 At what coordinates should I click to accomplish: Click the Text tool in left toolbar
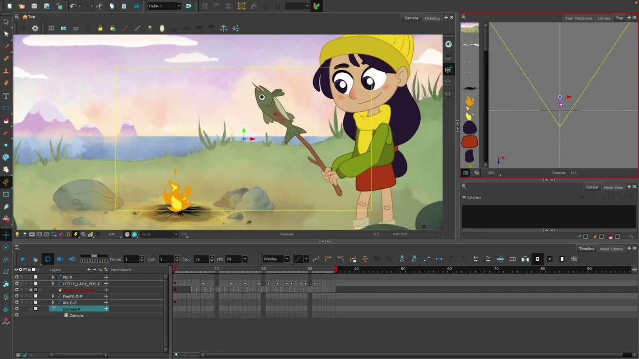[x=6, y=95]
